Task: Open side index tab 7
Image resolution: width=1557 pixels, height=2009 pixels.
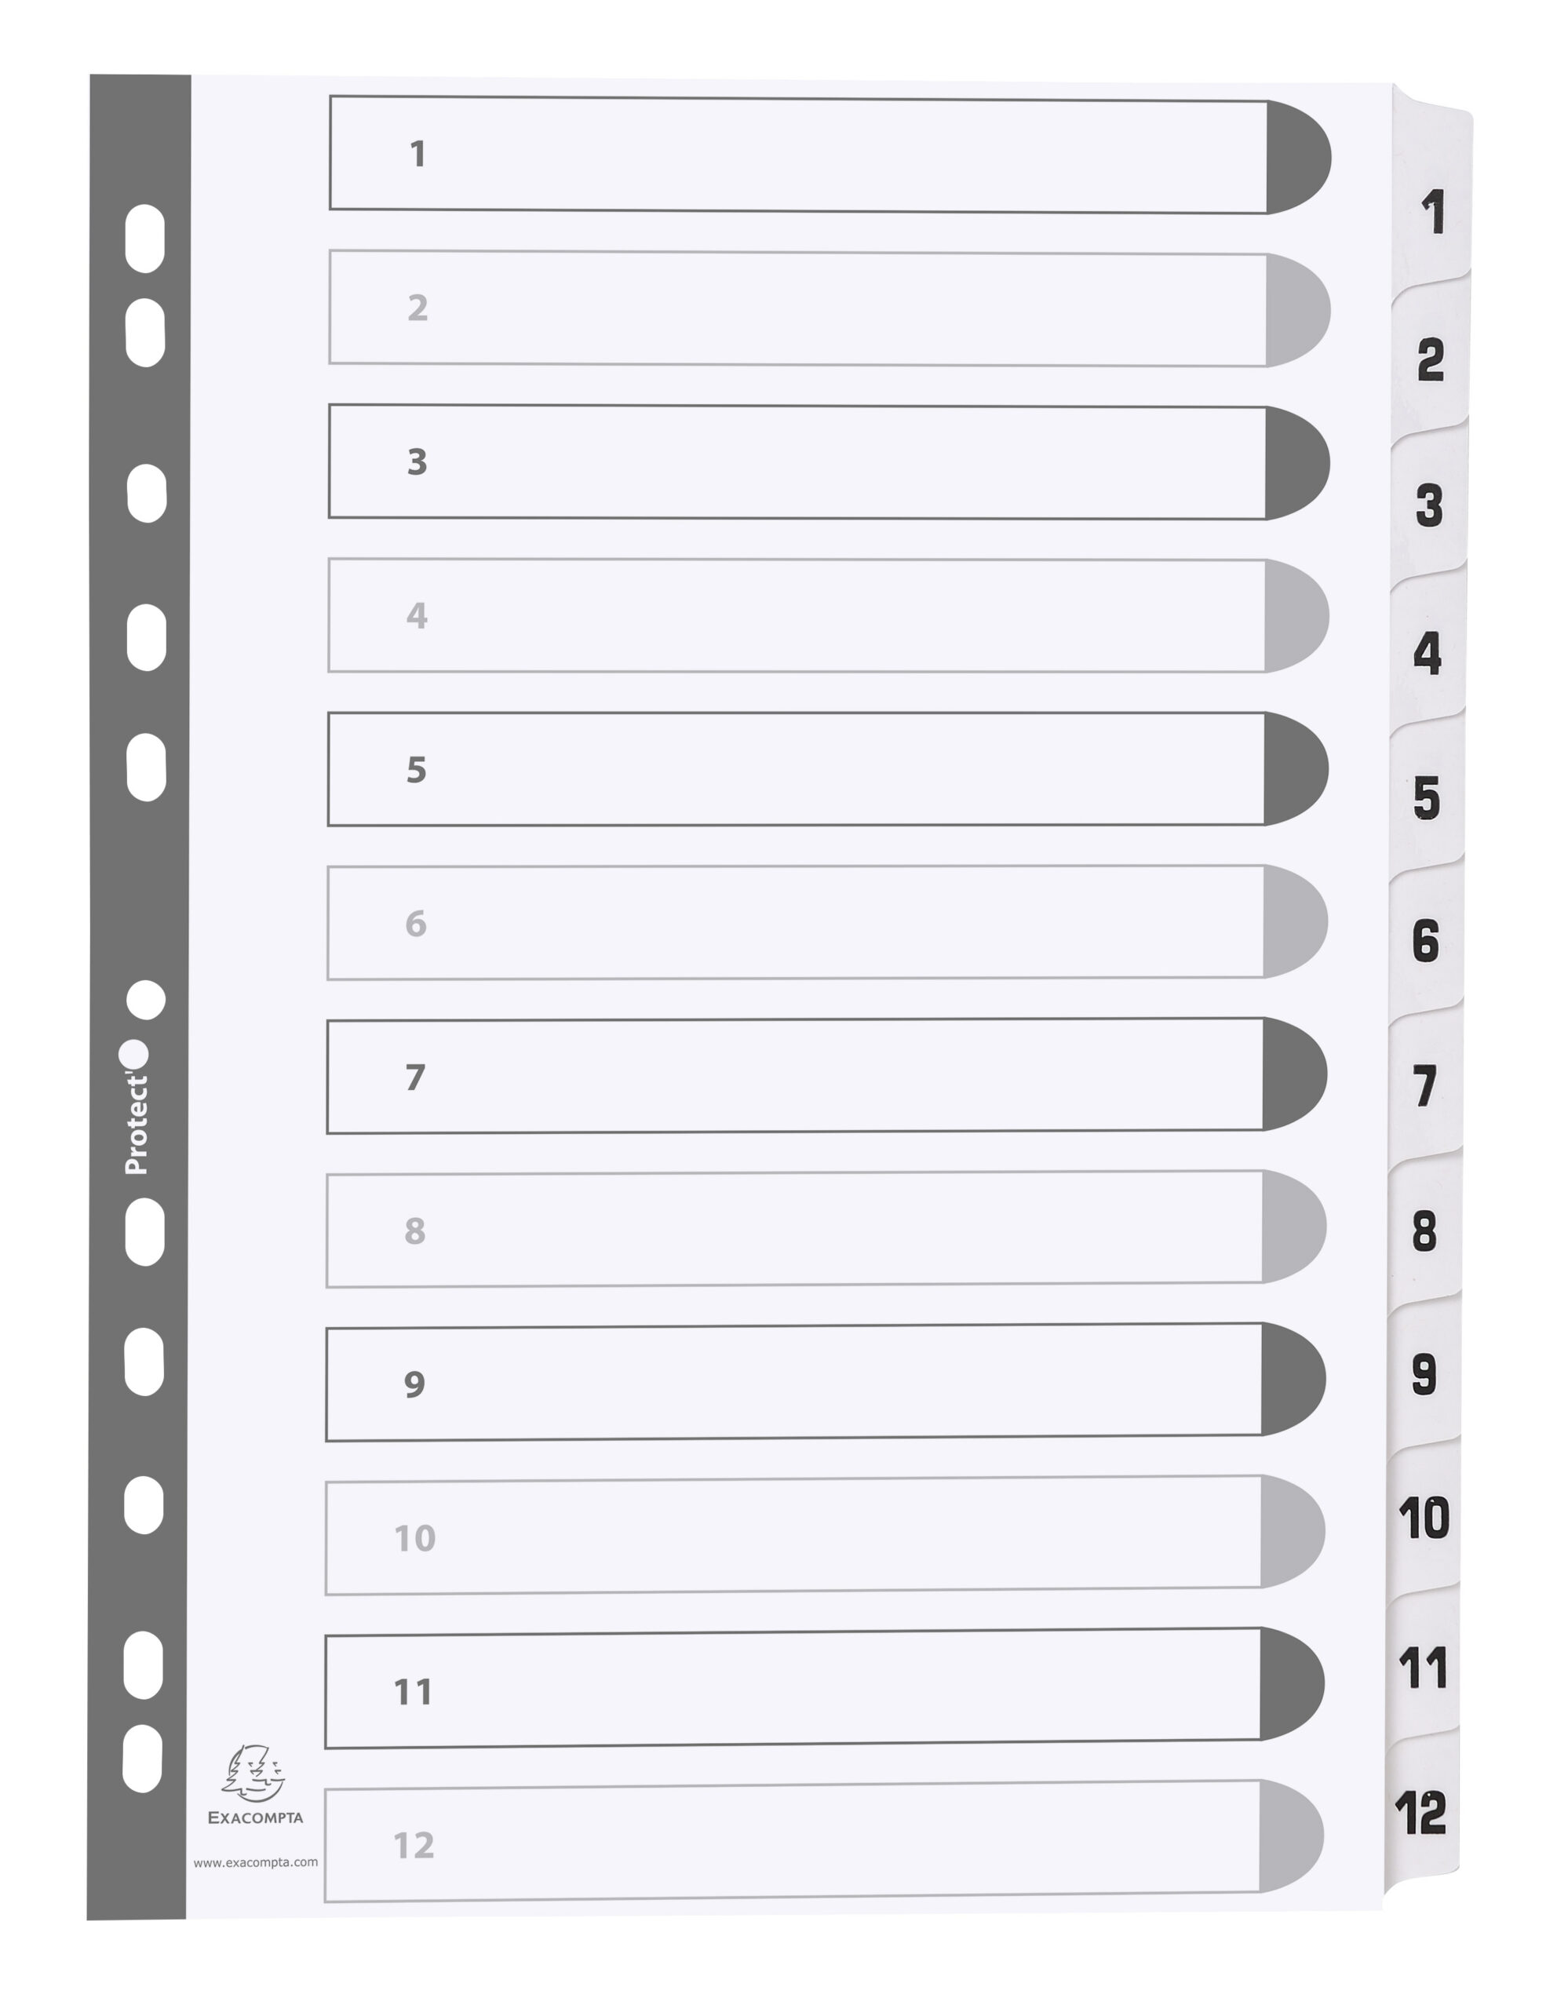Action: click(x=1424, y=1086)
